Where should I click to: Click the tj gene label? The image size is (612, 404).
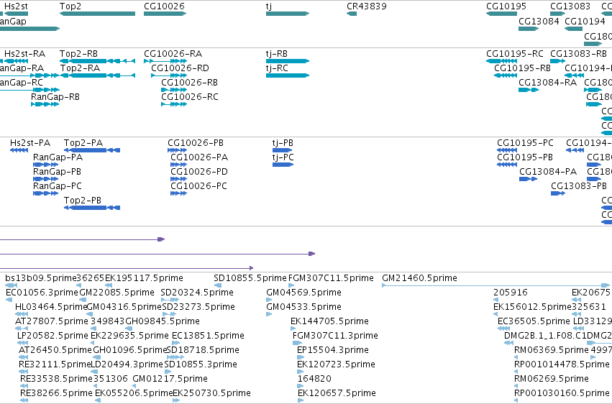[x=268, y=6]
